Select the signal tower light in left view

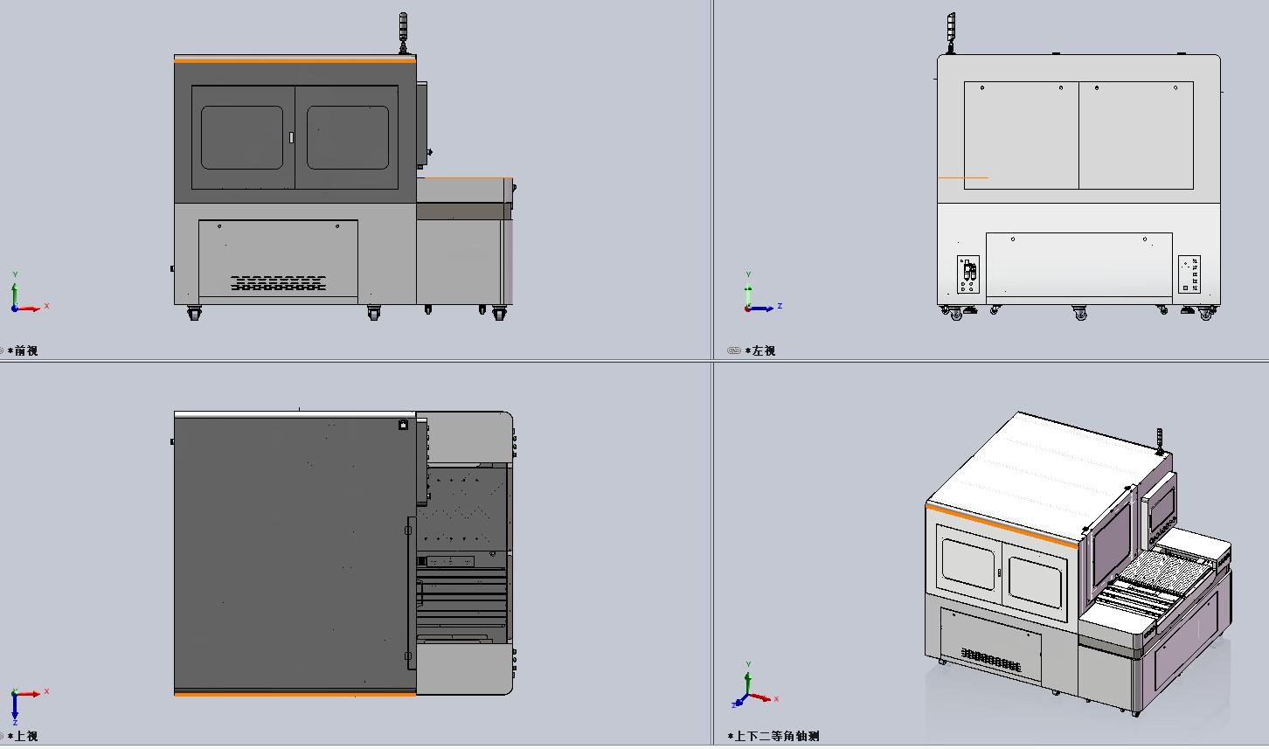tap(951, 33)
